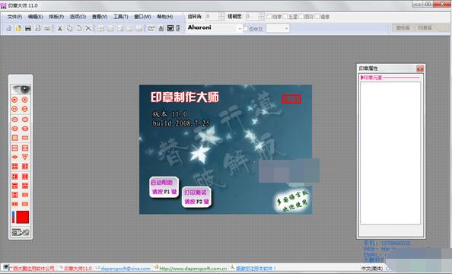Click the Open folder toolbar icon
Viewport: 452px width, 274px height.
coord(18,28)
